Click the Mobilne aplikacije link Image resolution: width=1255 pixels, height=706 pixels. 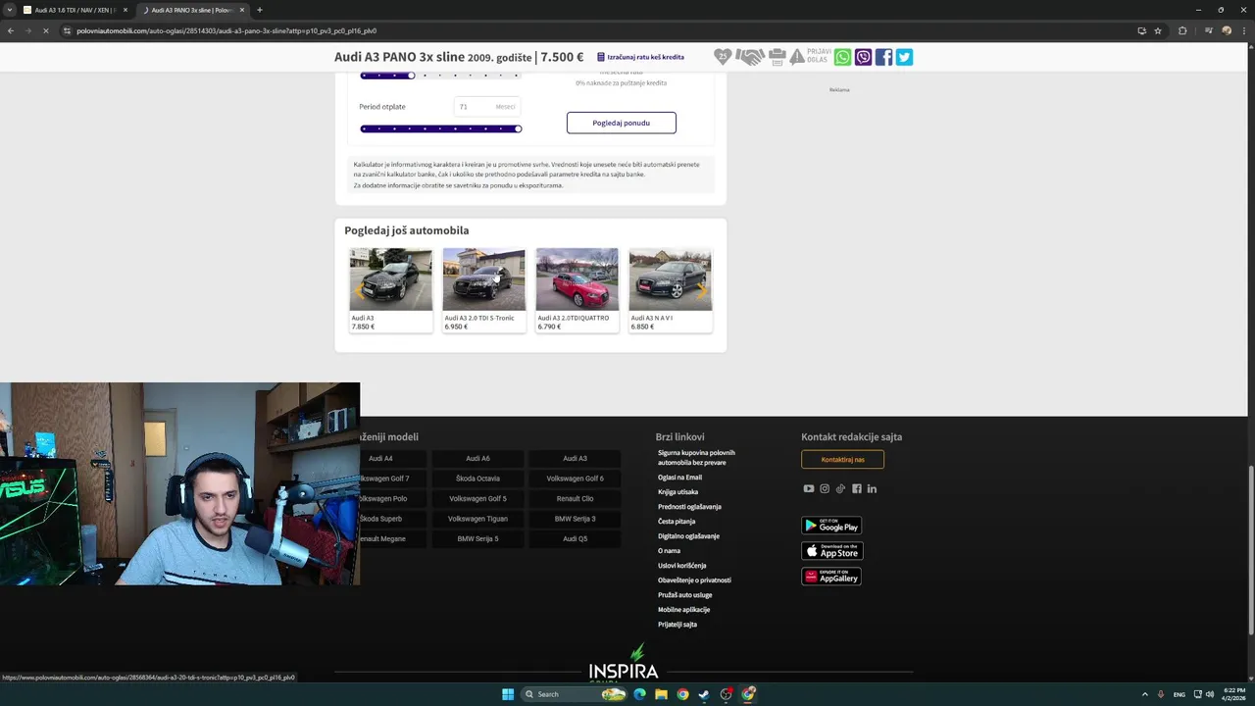click(683, 610)
